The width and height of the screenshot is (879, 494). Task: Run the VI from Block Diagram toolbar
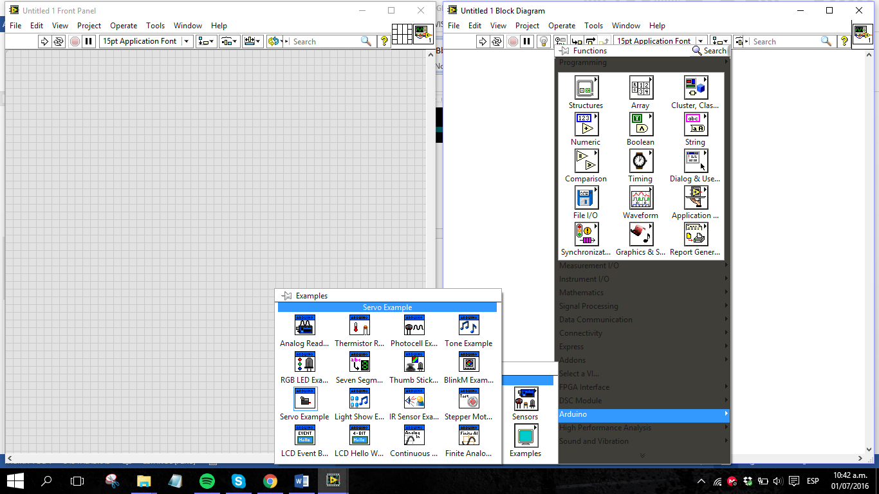tap(482, 41)
